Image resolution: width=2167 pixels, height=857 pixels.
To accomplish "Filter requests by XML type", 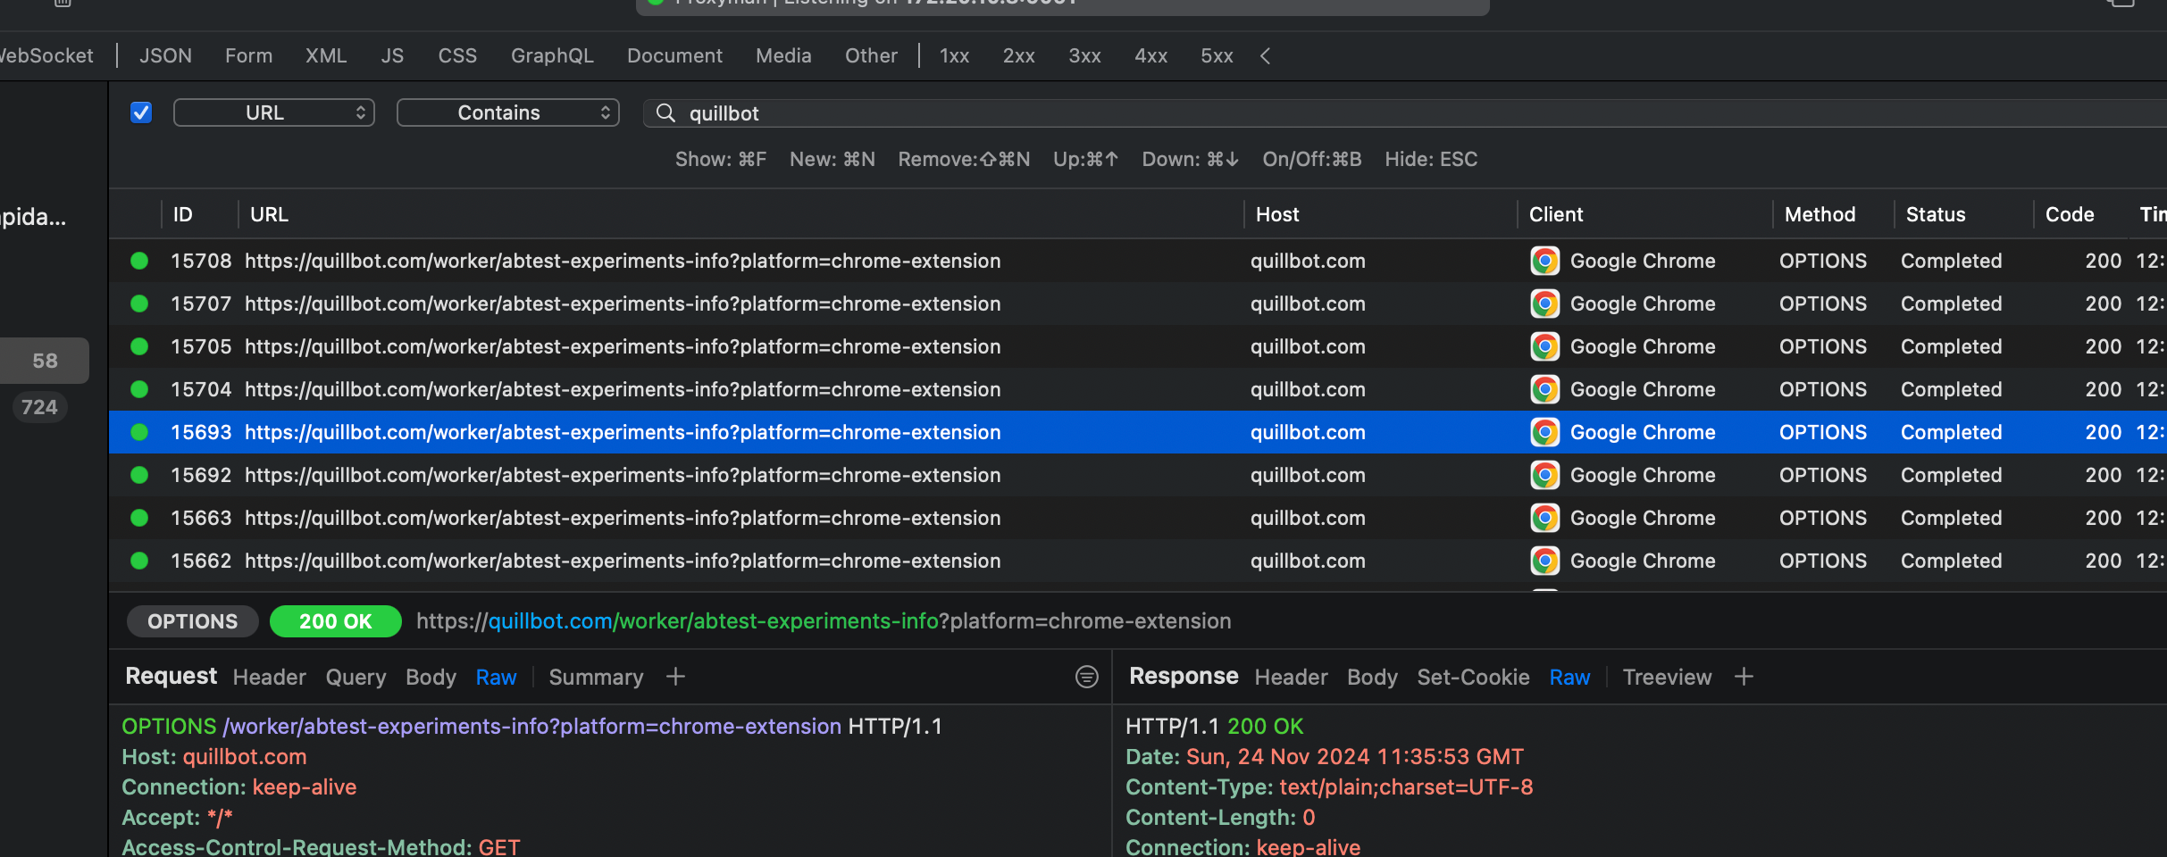I will [x=326, y=55].
